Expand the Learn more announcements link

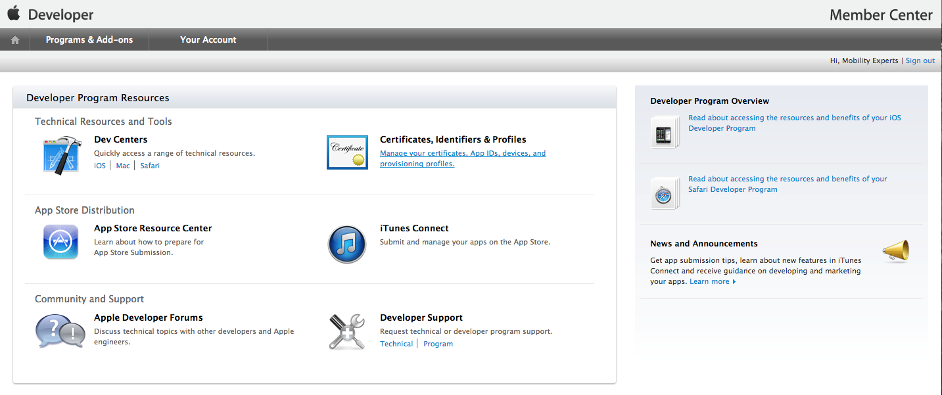712,281
